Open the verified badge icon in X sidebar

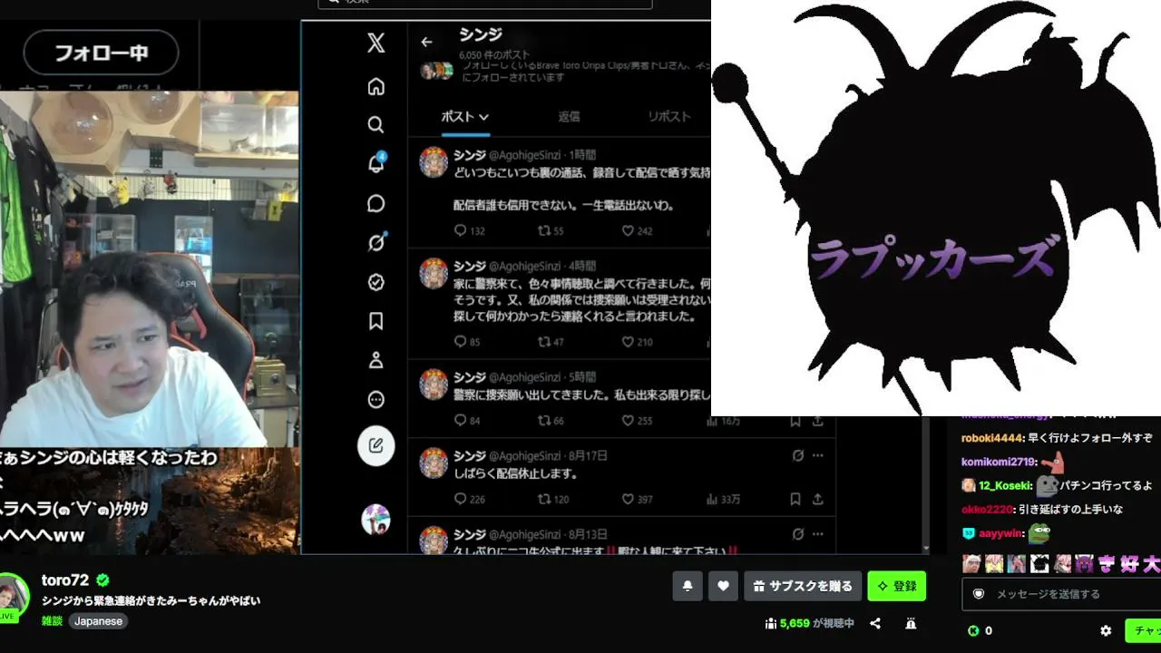376,282
